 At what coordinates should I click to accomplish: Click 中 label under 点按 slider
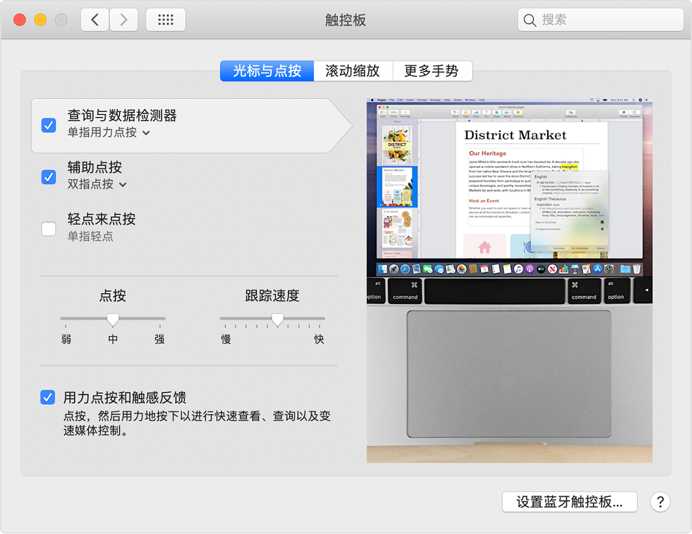[113, 339]
